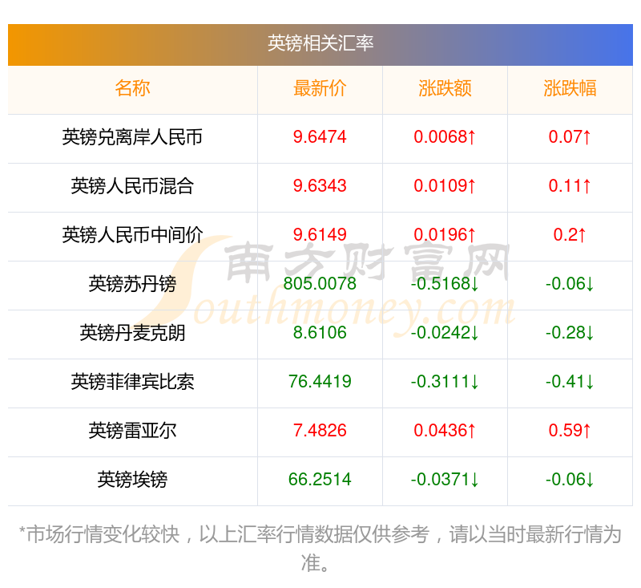Click the change amount 0.0436↑
The width and height of the screenshot is (641, 588).
445,431
